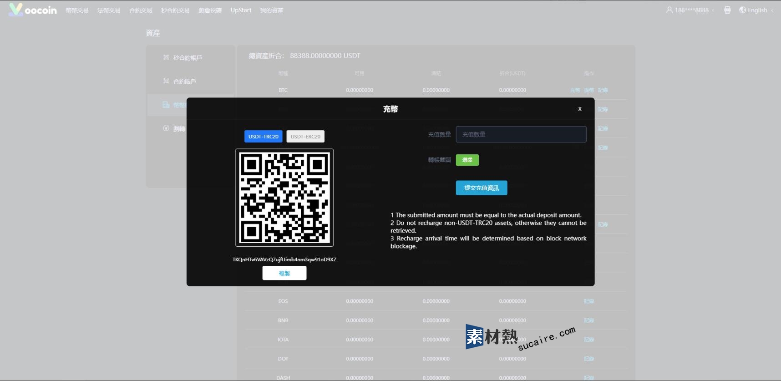Click the BTC row 提幣 link
Image resolution: width=781 pixels, height=381 pixels.
point(589,90)
